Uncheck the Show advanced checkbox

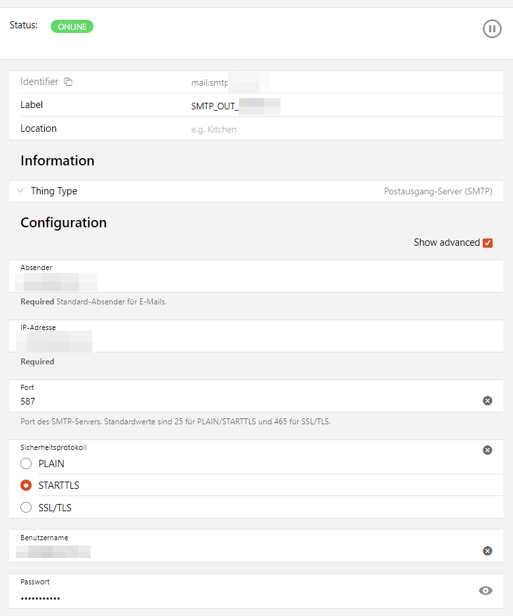point(488,242)
